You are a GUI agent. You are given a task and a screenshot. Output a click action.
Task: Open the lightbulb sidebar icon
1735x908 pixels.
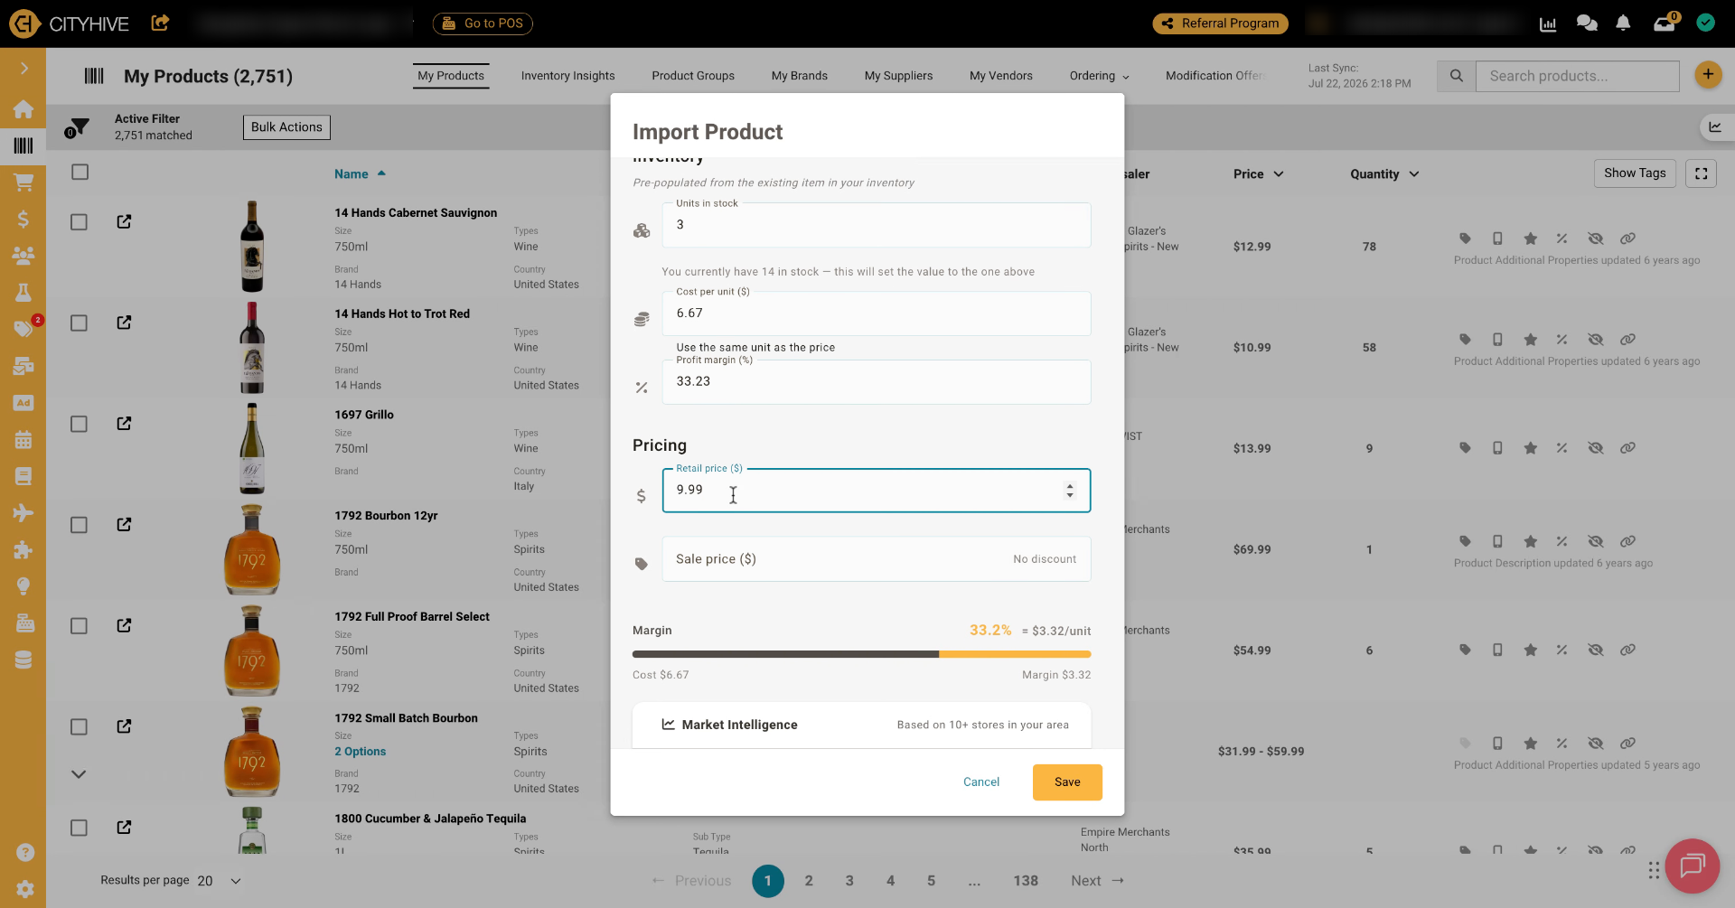23,586
